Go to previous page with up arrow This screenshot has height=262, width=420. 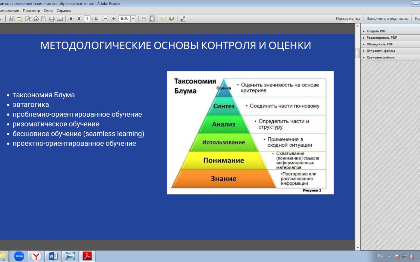coord(71,19)
